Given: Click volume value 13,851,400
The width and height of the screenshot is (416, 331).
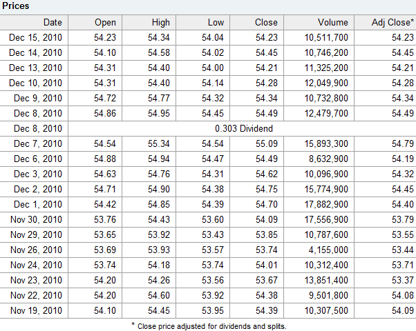Looking at the screenshot, I should [326, 280].
